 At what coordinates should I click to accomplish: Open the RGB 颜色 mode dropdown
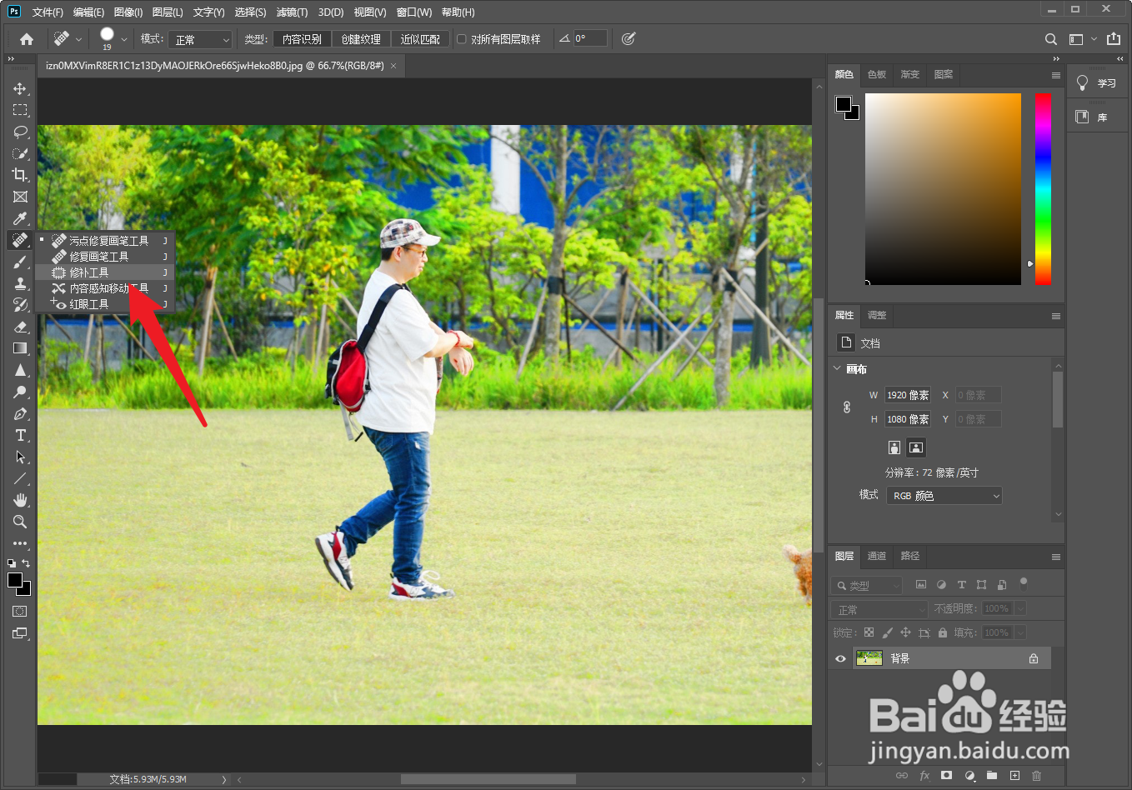tap(944, 496)
